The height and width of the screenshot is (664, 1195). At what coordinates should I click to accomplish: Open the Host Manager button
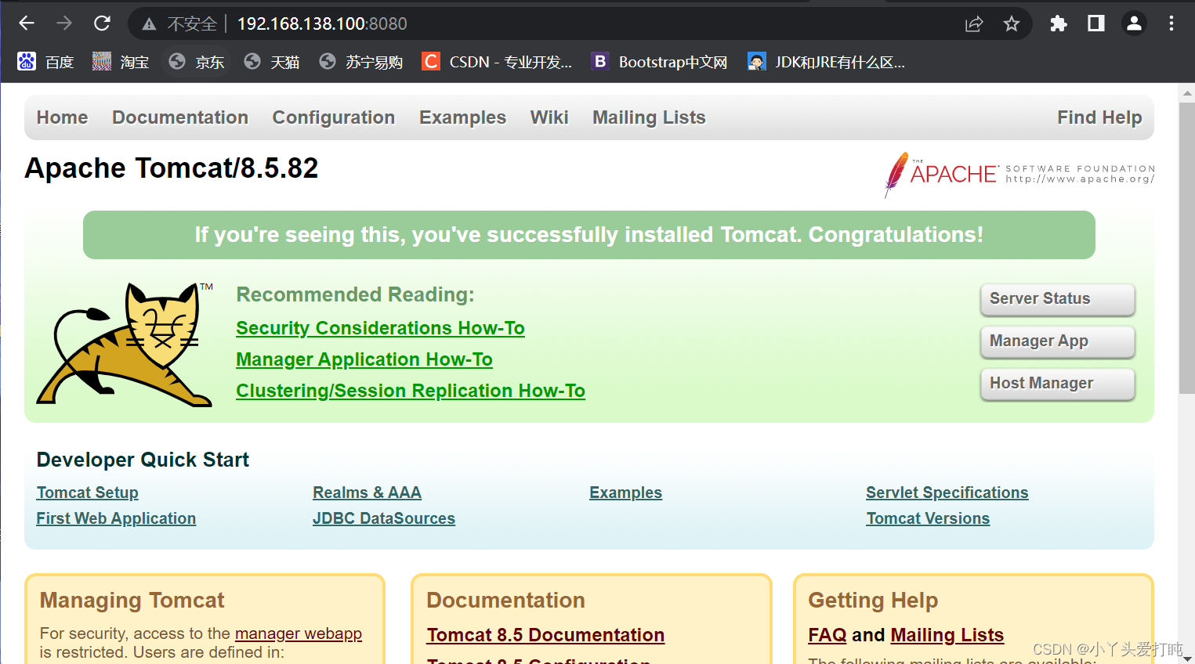1057,384
